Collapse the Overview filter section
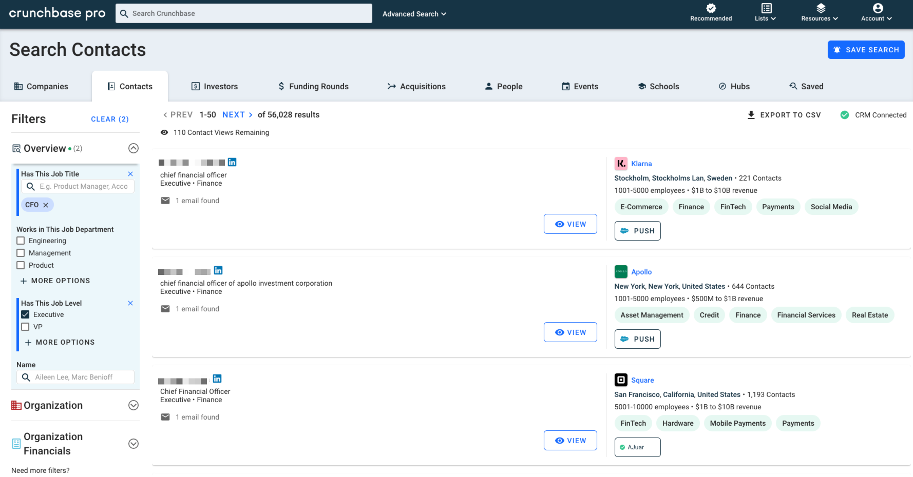Screen dimensions: 913x477 (x=134, y=148)
